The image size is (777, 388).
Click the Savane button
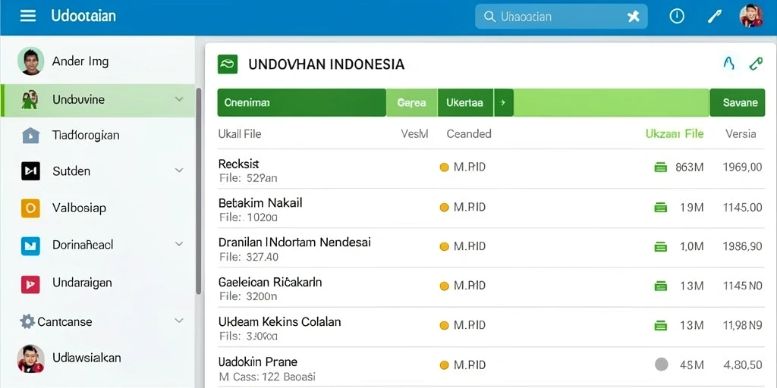tap(738, 103)
